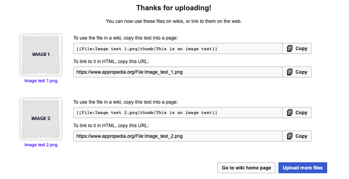This screenshot has height=179, width=349.
Task: Click copy icon for Image test 2 wikitext
Action: click(290, 113)
